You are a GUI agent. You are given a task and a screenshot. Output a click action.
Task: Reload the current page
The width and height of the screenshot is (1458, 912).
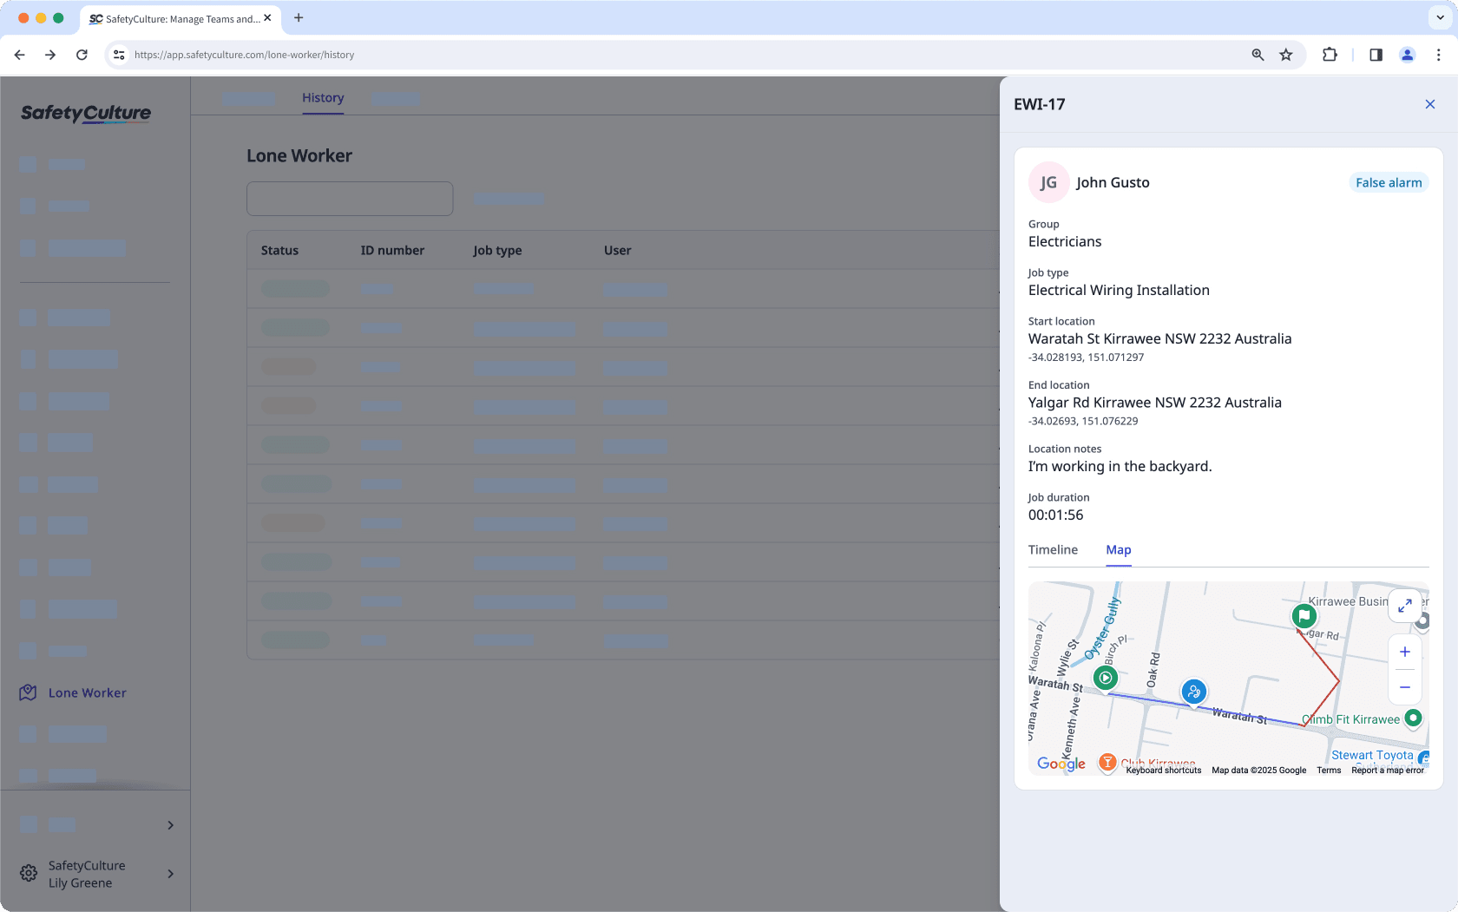(x=82, y=54)
